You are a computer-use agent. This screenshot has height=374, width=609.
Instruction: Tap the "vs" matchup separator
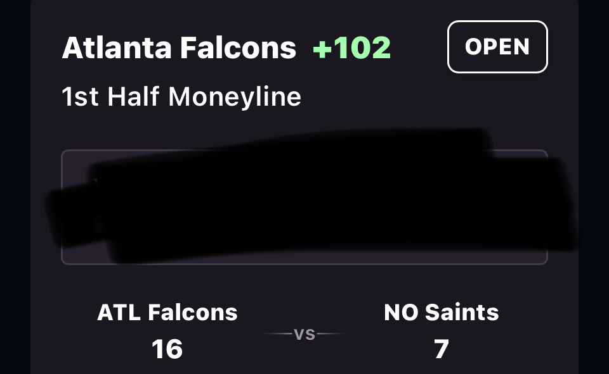304,334
